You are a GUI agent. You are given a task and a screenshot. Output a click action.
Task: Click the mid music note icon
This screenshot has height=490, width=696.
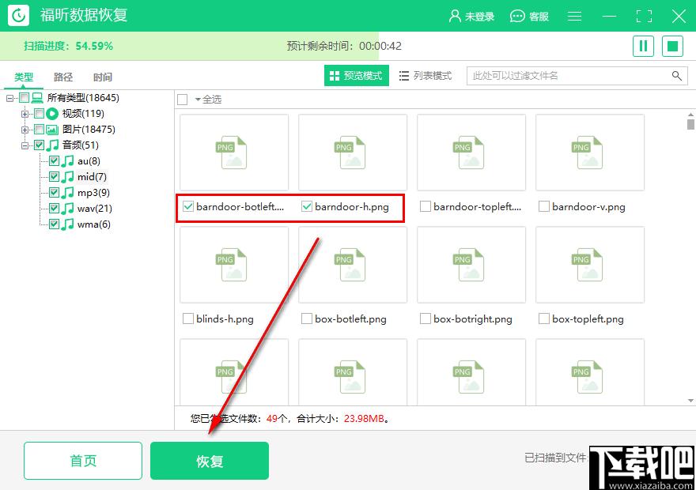click(67, 177)
